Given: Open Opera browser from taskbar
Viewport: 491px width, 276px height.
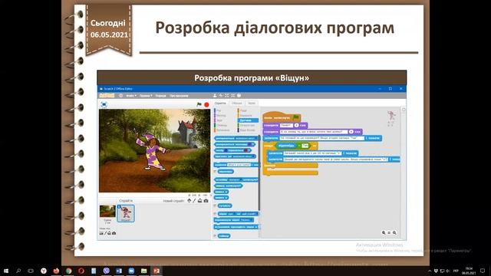Looking at the screenshot, I should (81, 271).
